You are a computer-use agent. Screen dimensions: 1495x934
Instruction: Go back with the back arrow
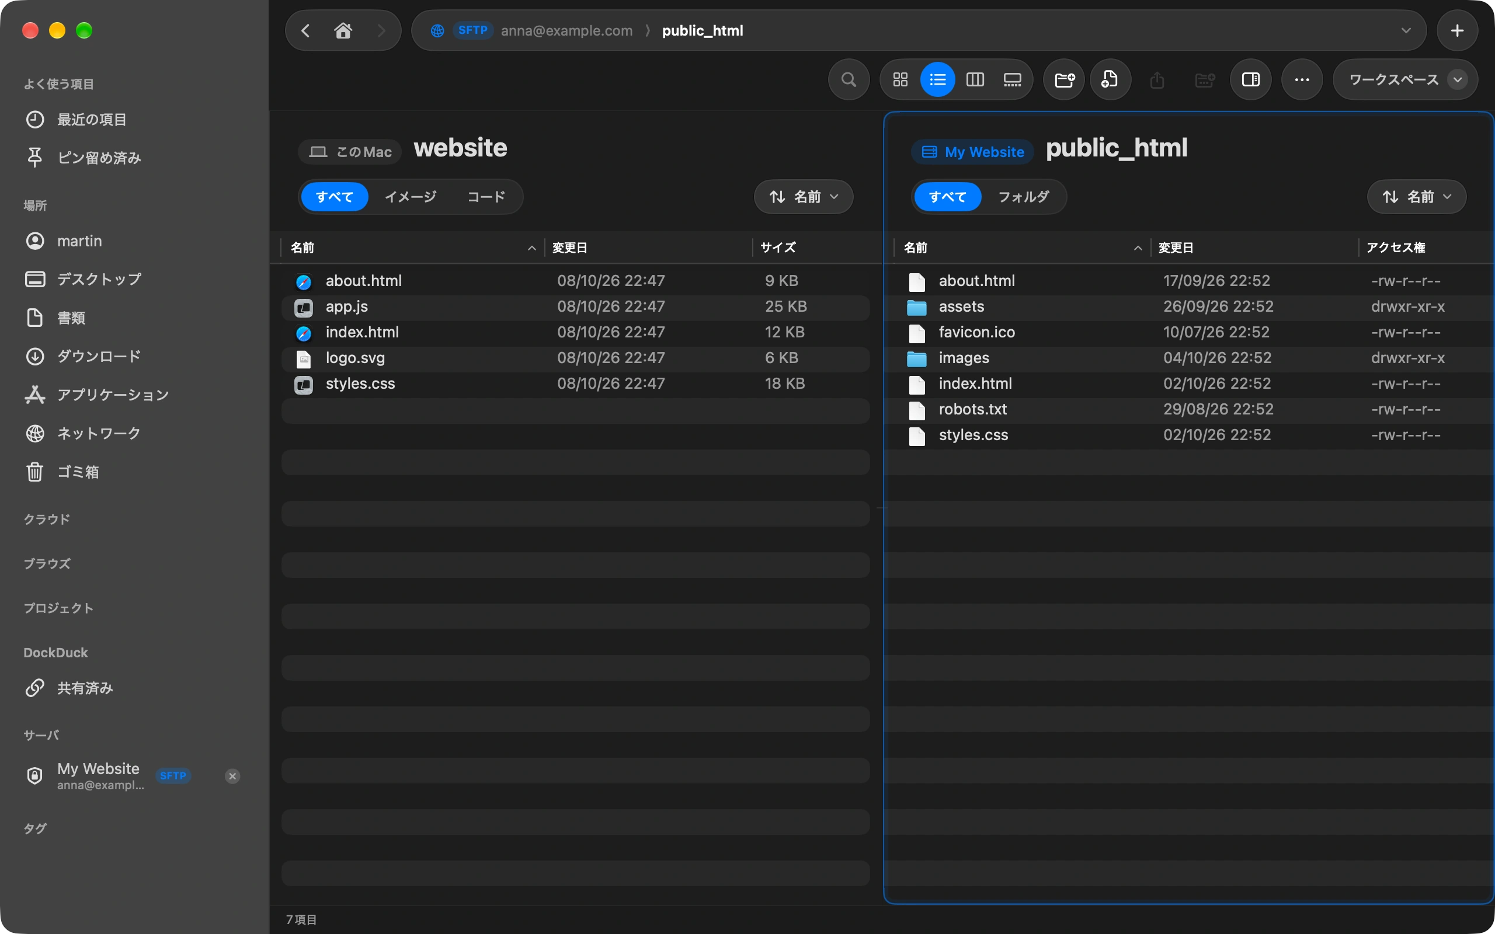(305, 30)
